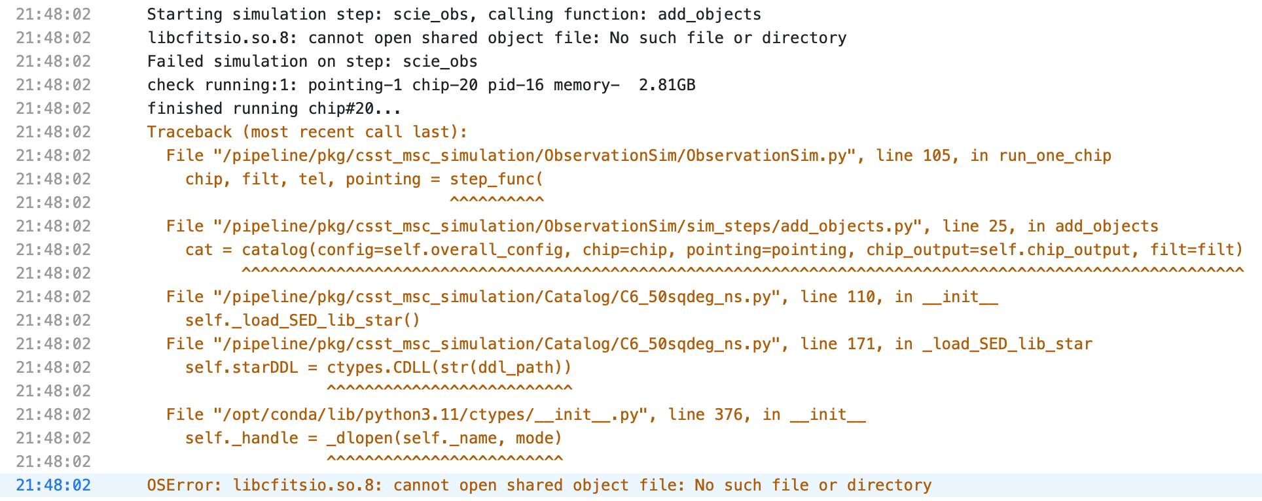Select the final OSError libcfitsio.so.8 log line
The image size is (1262, 501).
[539, 485]
